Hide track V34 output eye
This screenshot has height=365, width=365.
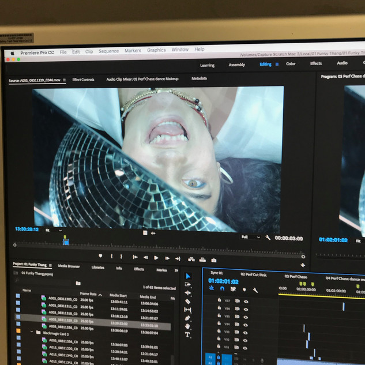[245, 325]
